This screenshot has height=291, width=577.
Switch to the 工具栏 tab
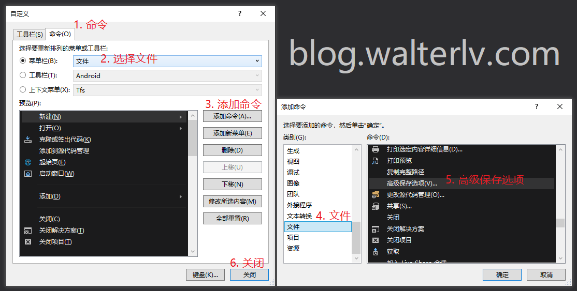tap(30, 35)
